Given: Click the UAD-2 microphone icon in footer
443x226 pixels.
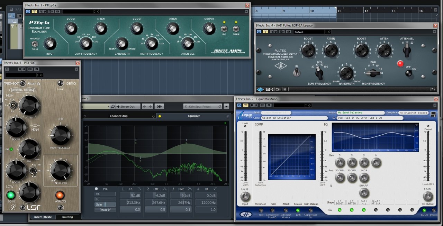Looking at the screenshot, I should (x=285, y=90).
